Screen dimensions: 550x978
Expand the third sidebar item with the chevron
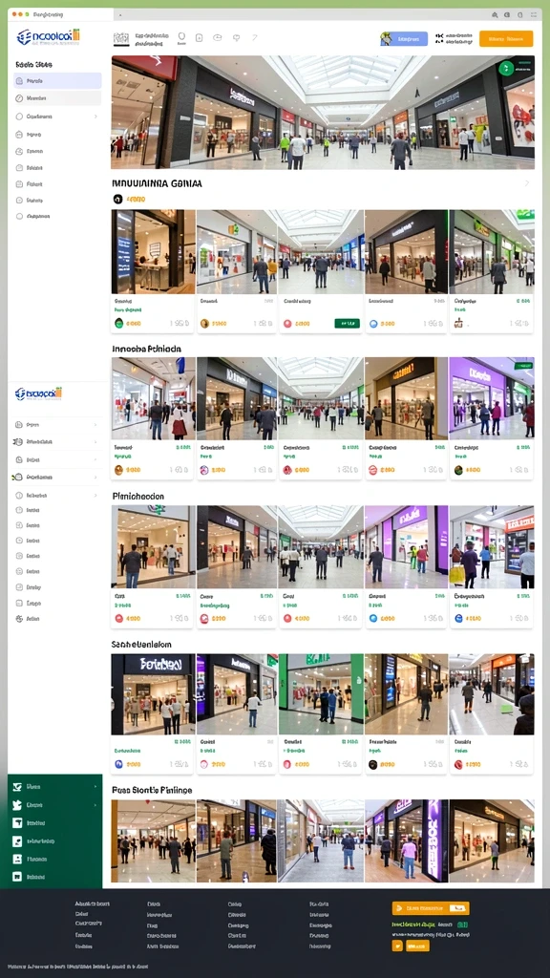[57, 116]
